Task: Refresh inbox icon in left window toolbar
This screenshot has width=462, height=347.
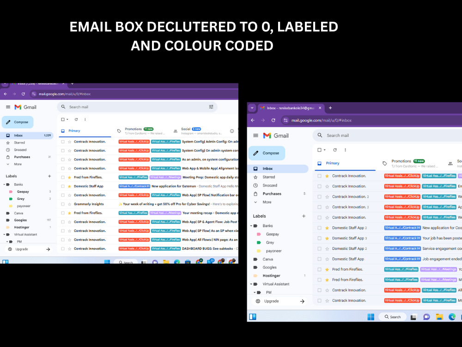Action: [76, 119]
